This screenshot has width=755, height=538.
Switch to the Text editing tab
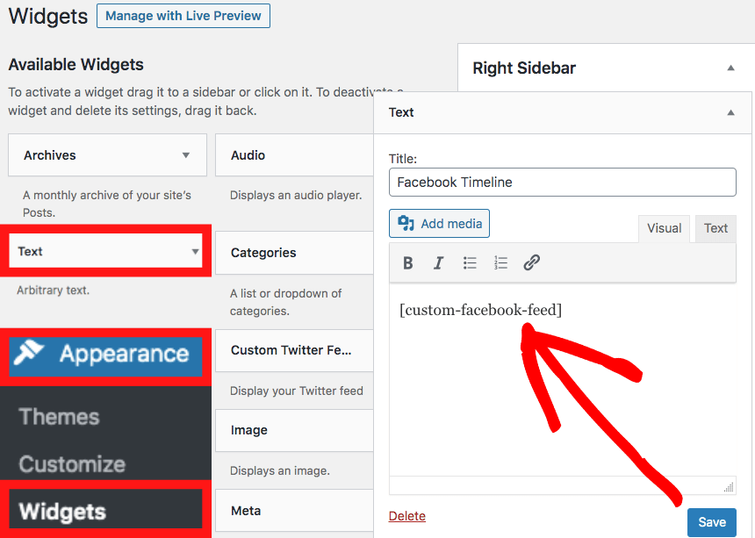[715, 228]
